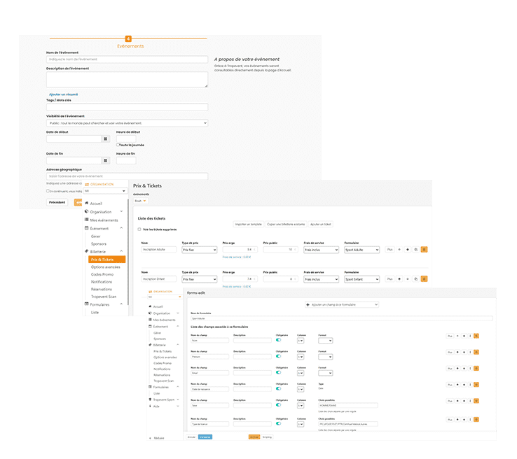Click Tropevent Sport trophy icon in forms-edit sidebar
This screenshot has height=459, width=517.
point(150,400)
